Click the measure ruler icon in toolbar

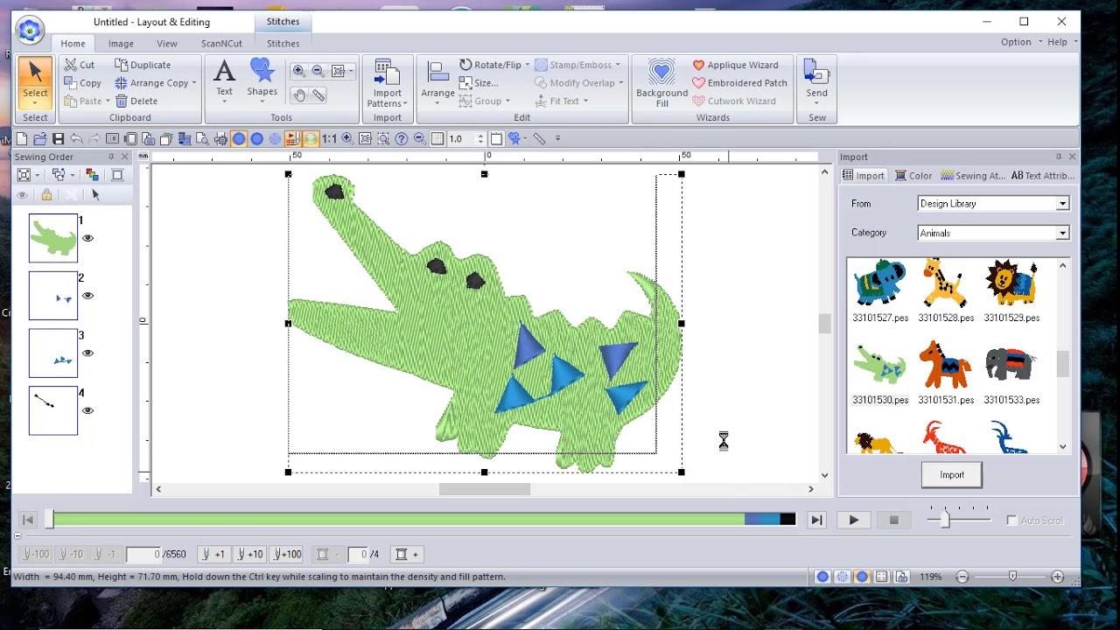(x=539, y=138)
